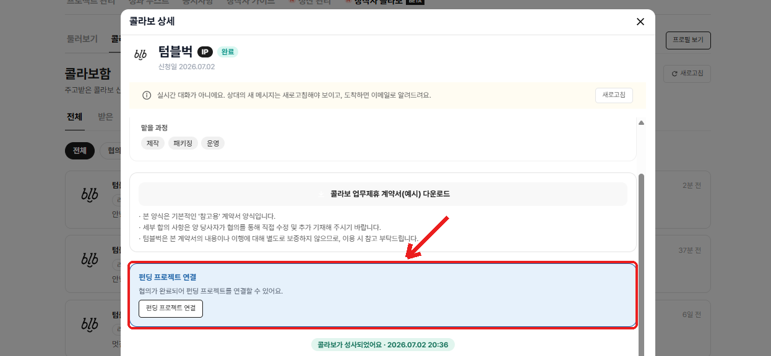771x356 pixels.
Task: Click the 콜라보가 성사되었어요 status message
Action: [x=383, y=344]
